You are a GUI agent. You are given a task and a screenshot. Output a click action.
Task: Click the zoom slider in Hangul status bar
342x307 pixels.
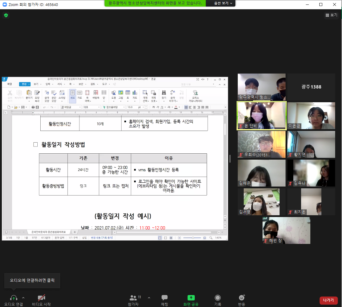(x=193, y=238)
